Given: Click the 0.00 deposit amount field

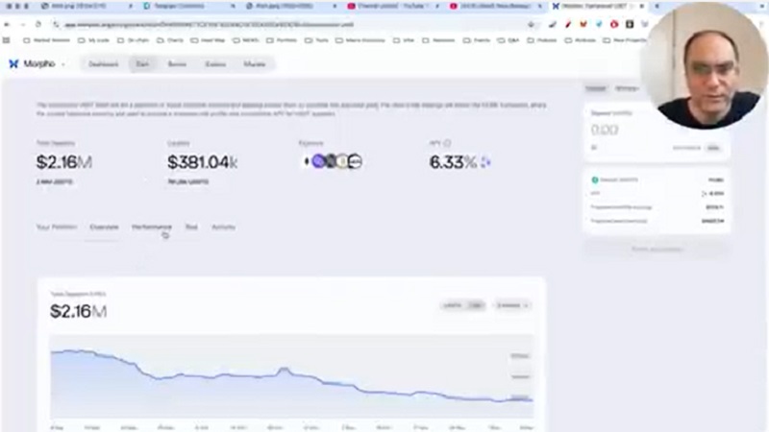Looking at the screenshot, I should 605,130.
